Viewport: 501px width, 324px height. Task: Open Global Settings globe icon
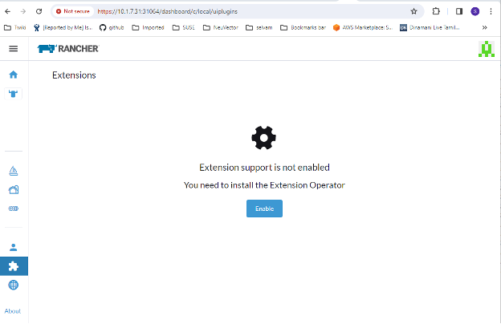pyautogui.click(x=13, y=285)
